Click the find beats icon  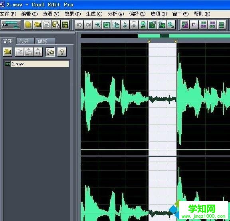point(162,25)
